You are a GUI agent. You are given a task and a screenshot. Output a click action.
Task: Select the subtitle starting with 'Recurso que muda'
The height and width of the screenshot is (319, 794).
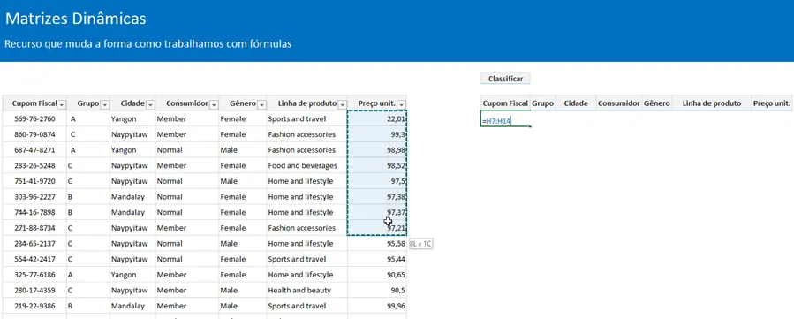(147, 44)
